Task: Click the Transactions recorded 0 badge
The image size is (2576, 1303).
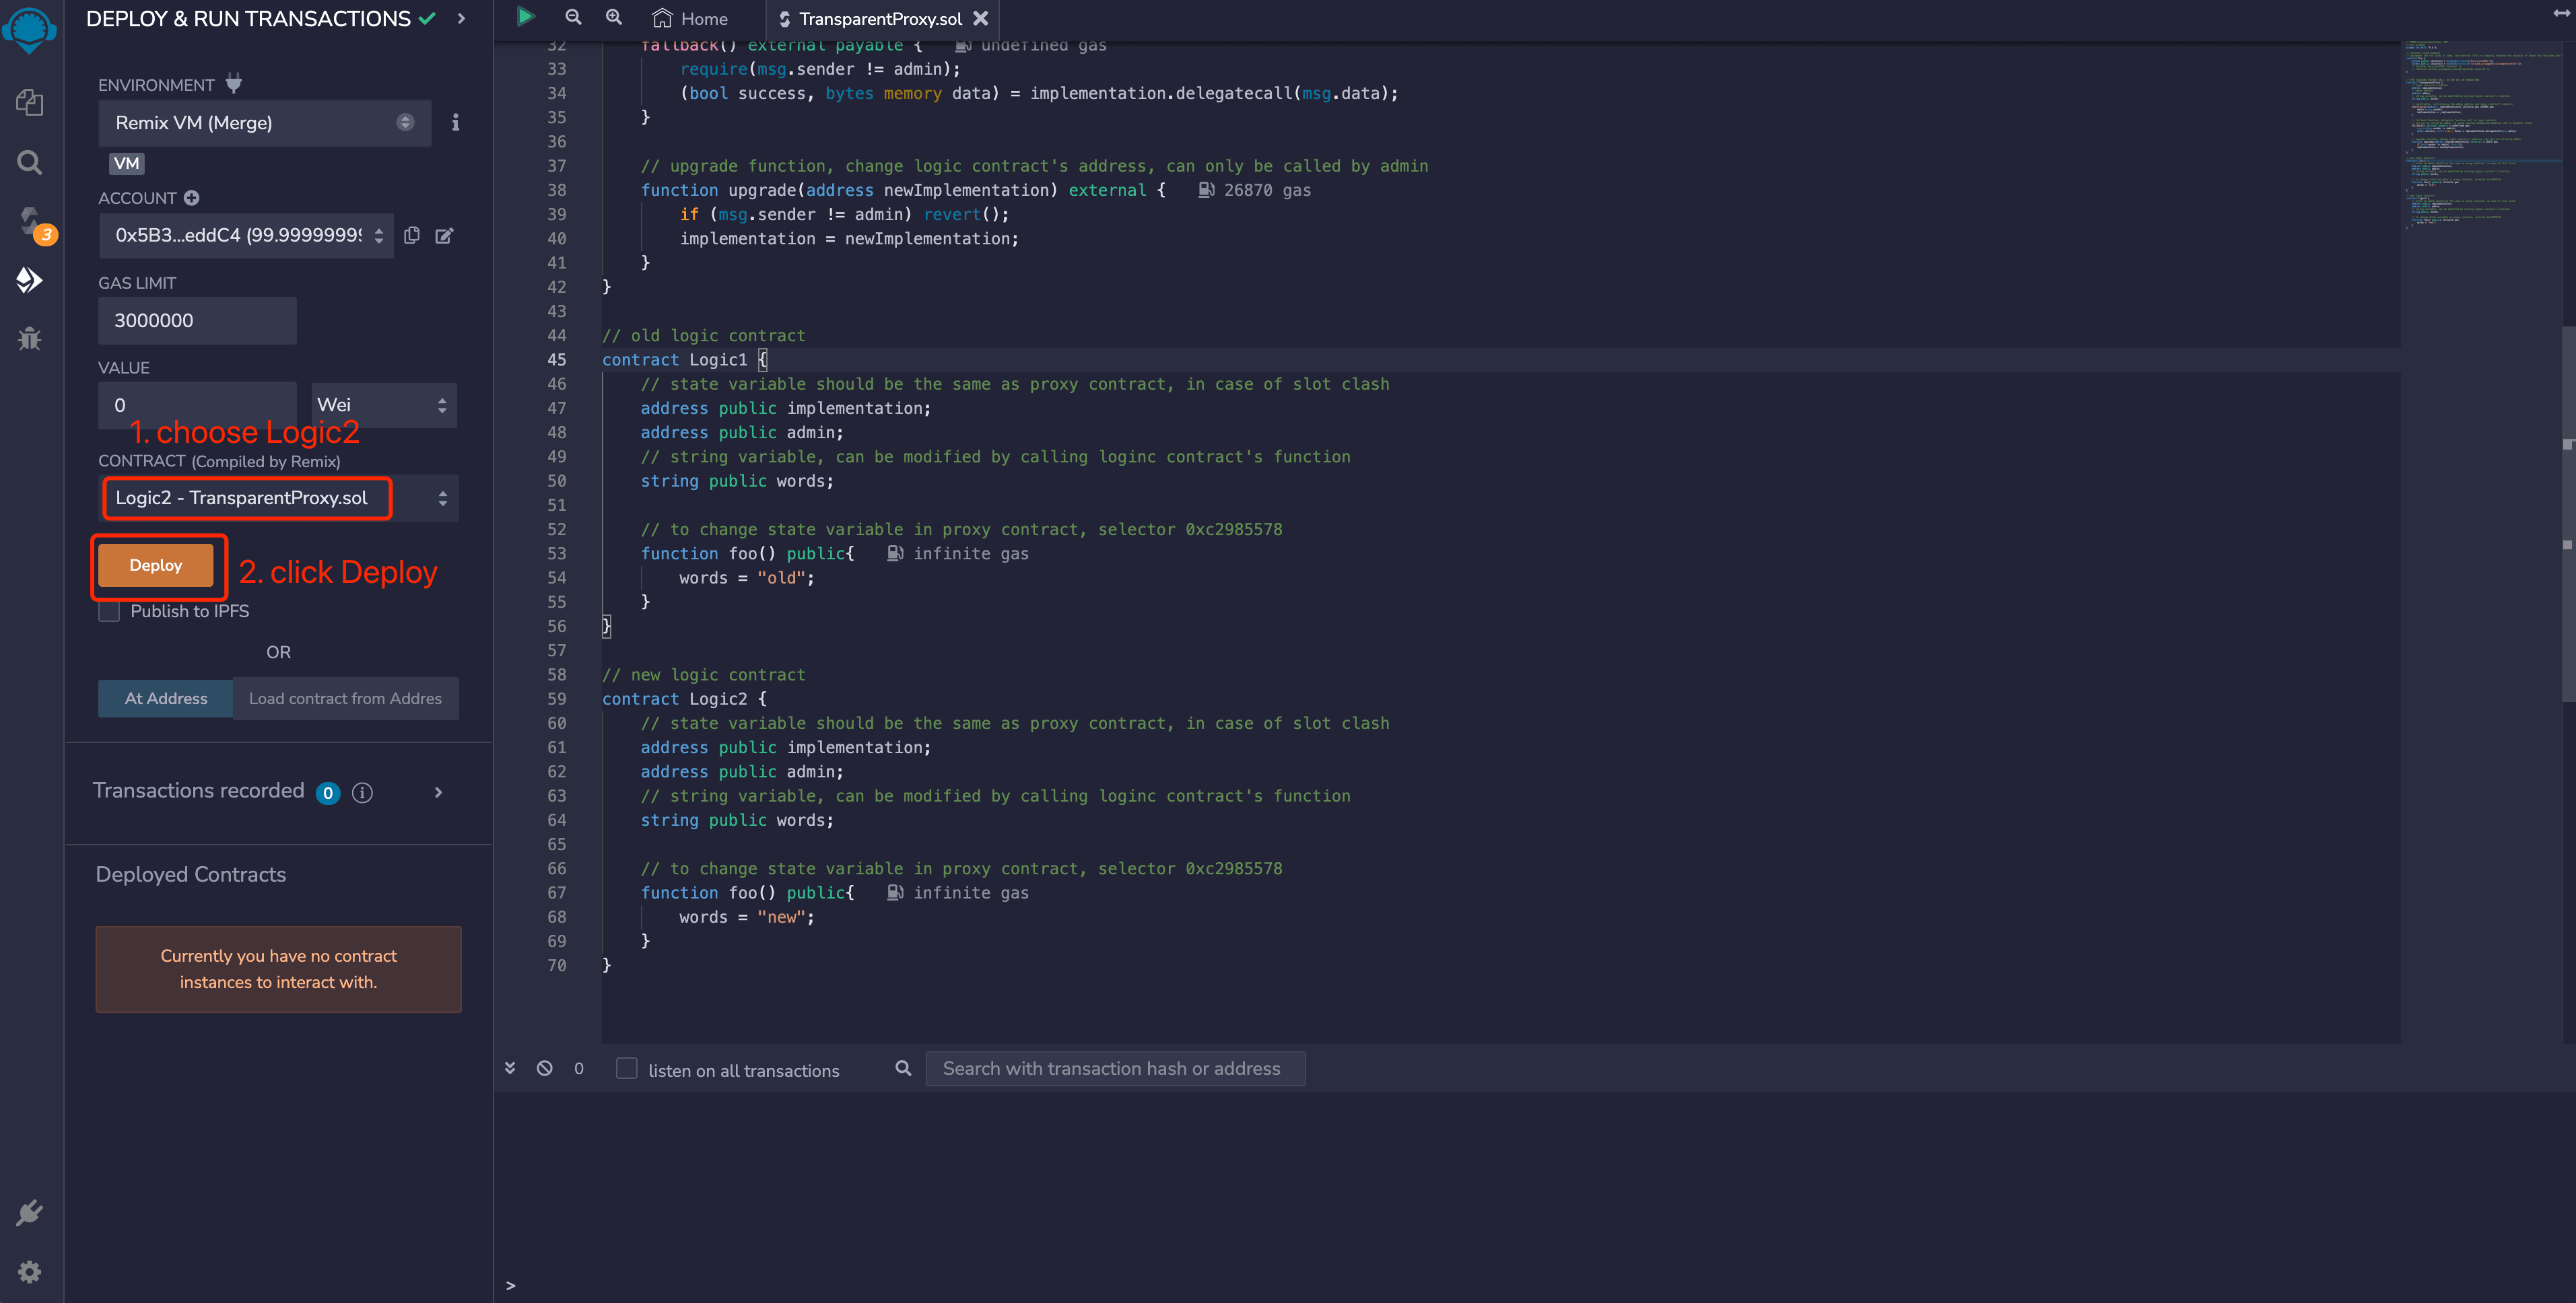Action: coord(328,793)
